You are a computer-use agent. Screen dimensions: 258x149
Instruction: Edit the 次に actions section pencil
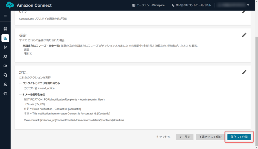click(x=244, y=72)
